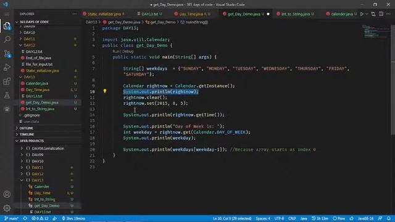Open editor more actions ellipsis
This screenshot has height=222, width=395.
point(388,14)
